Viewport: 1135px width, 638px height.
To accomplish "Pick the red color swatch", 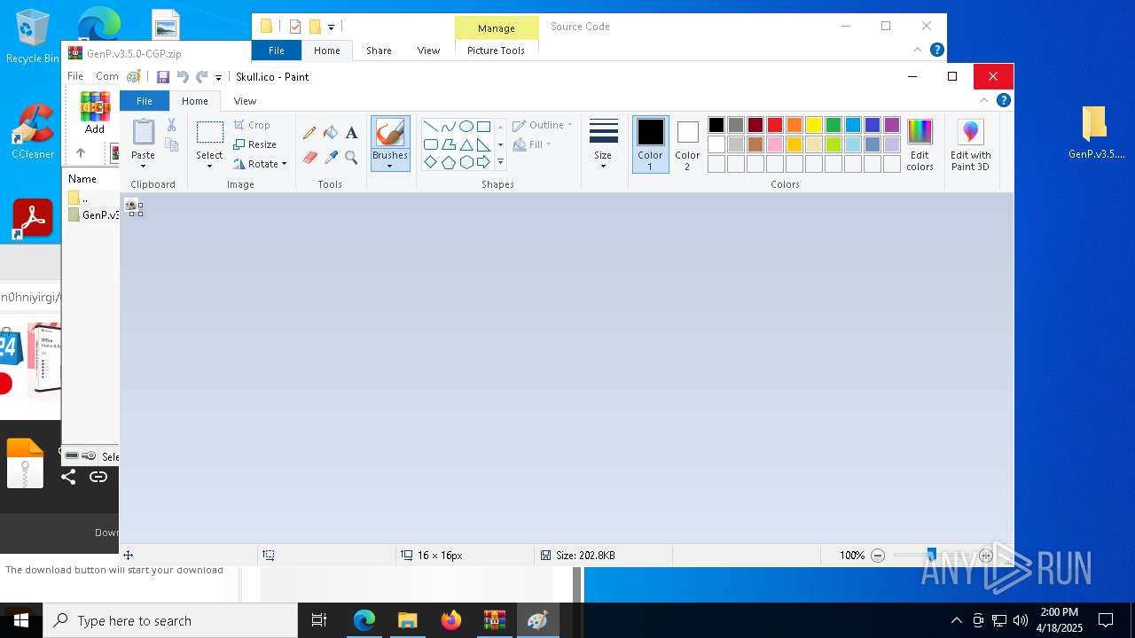I will pyautogui.click(x=775, y=125).
